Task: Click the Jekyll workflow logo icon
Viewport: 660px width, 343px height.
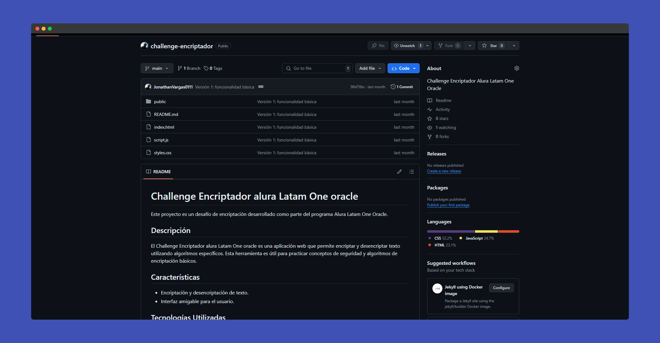Action: pyautogui.click(x=437, y=288)
